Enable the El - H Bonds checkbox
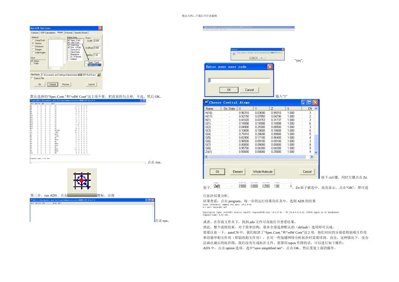The width and height of the screenshot is (399, 282). [69, 57]
